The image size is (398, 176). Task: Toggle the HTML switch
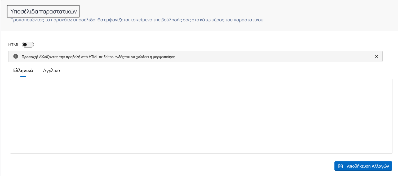coord(28,45)
